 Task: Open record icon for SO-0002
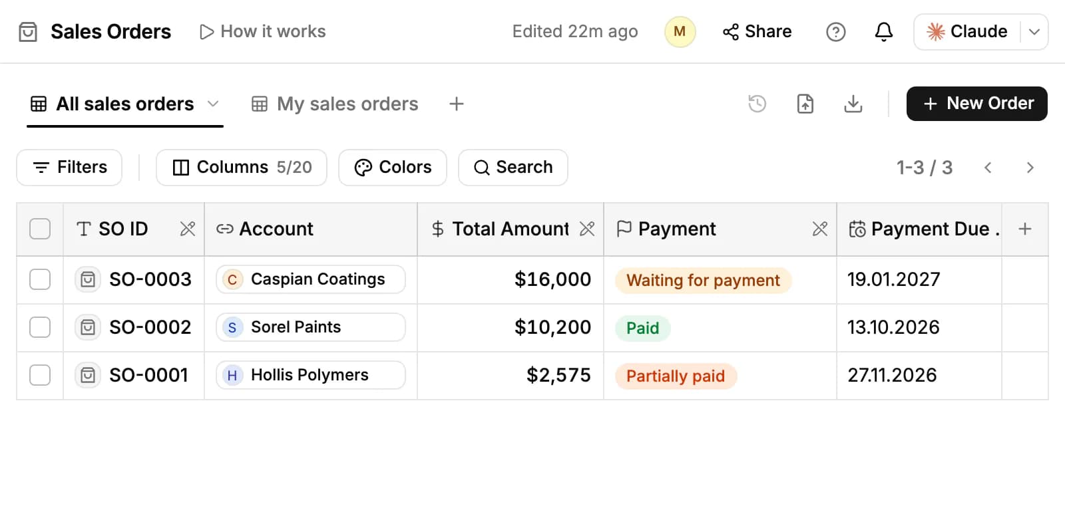tap(88, 327)
